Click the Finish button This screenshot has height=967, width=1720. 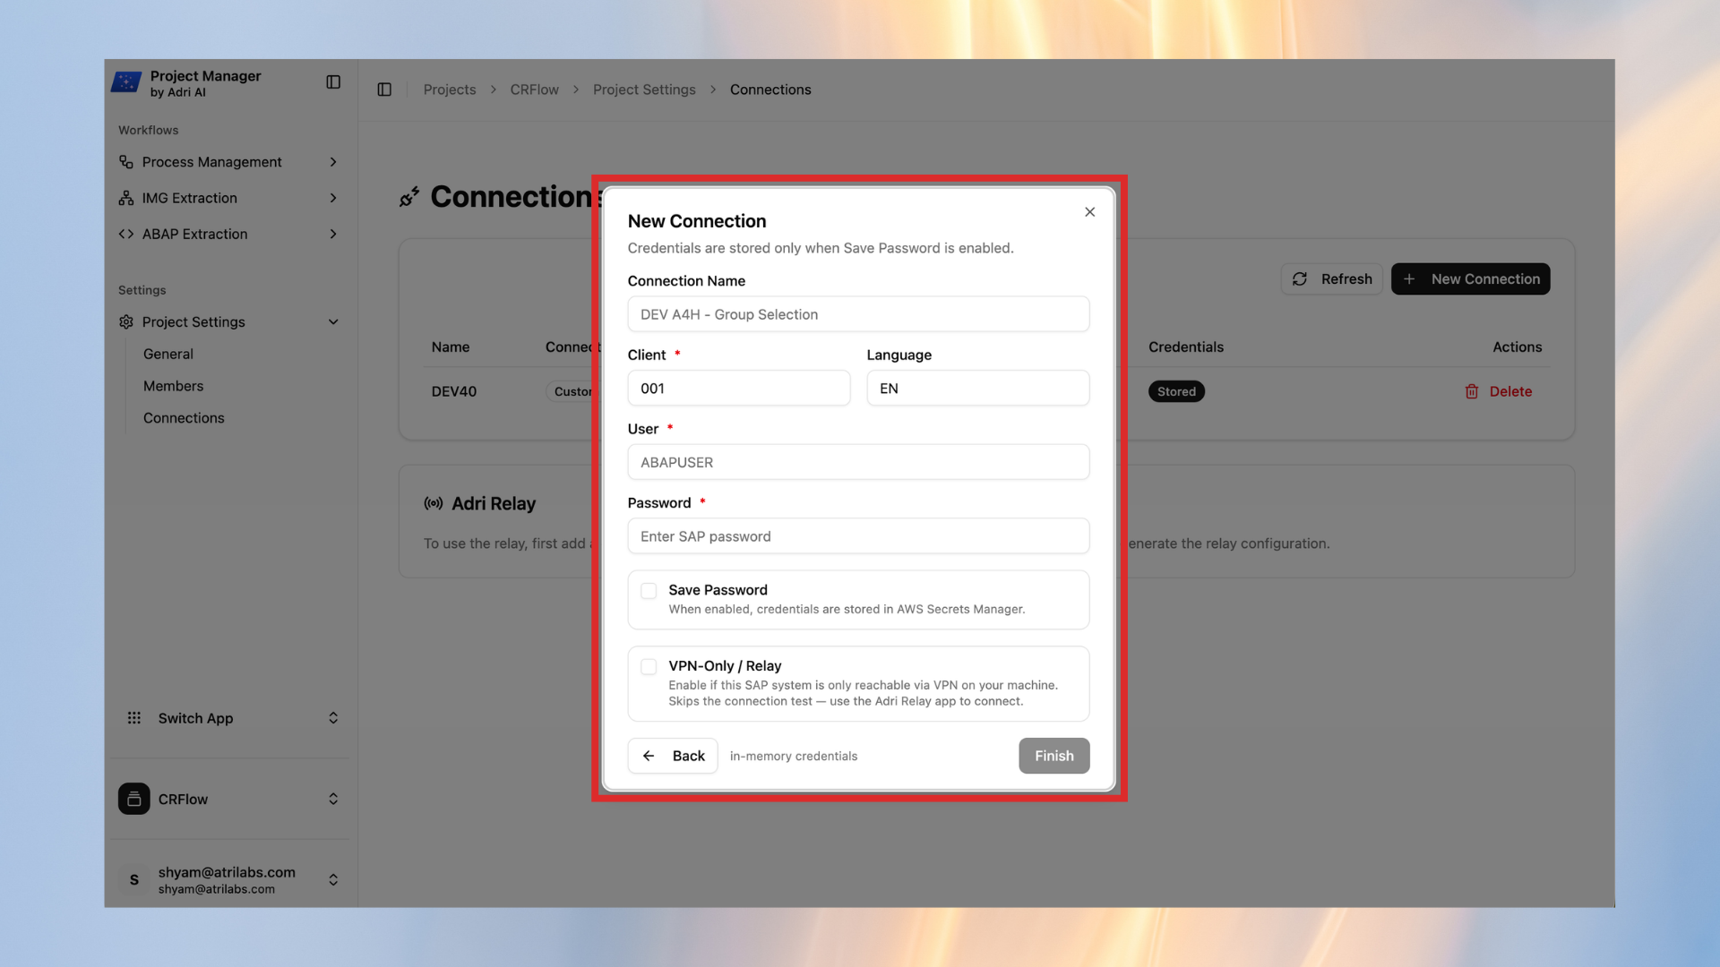click(x=1053, y=756)
